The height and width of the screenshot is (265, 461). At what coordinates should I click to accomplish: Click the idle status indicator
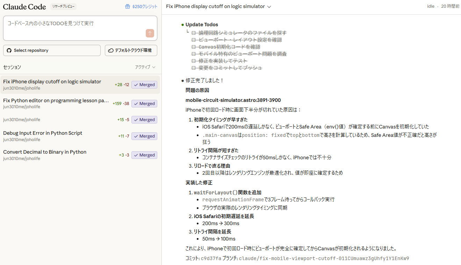tap(431, 6)
